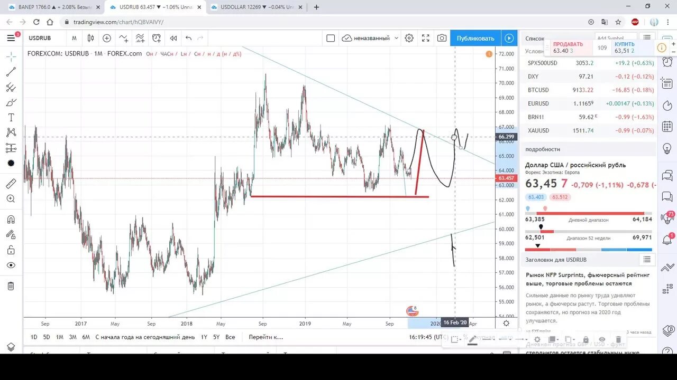Click the Публиковать button
Image resolution: width=677 pixels, height=380 pixels.
click(475, 38)
